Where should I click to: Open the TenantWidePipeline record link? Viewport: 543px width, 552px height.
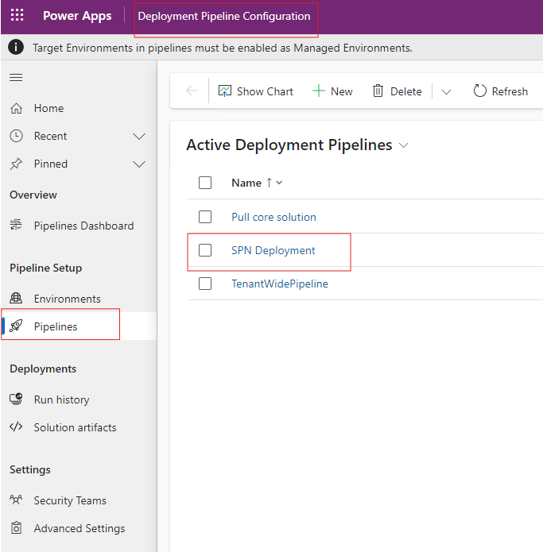coord(279,284)
